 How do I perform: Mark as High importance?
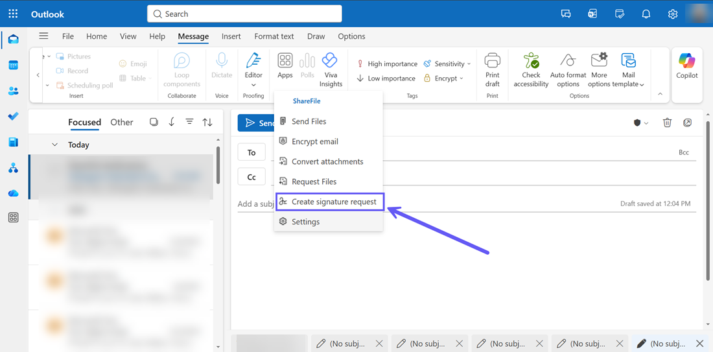[387, 64]
